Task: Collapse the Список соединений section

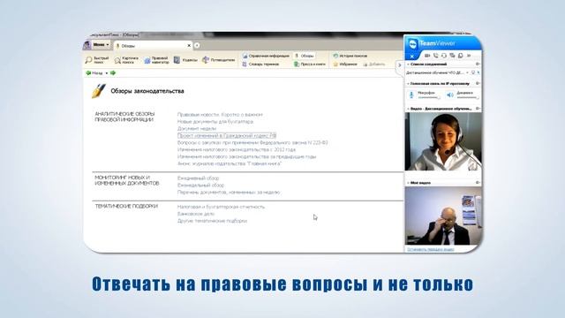Action: pos(408,64)
